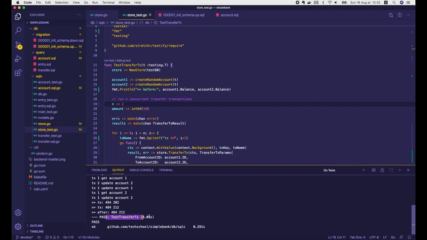Open transfer_test.go in the file explorer
427x240 pixels.
click(x=50, y=135)
